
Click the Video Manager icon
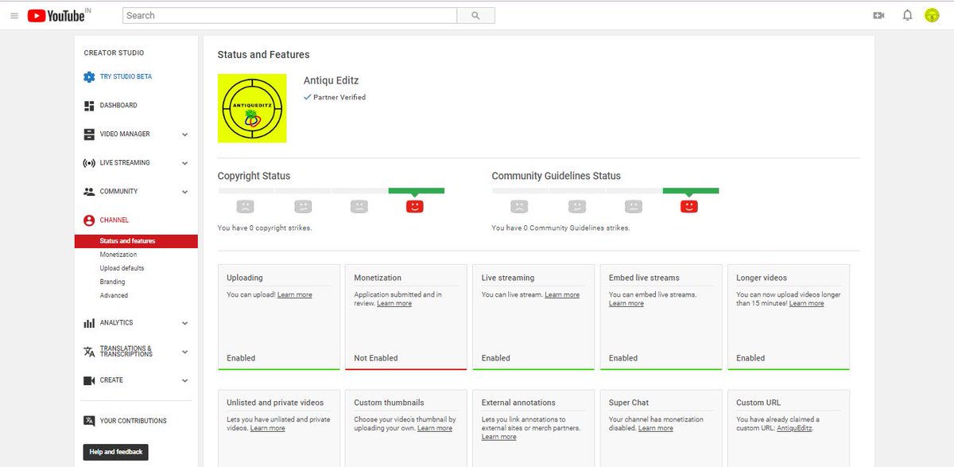point(89,134)
